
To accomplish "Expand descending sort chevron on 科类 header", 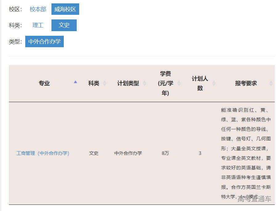I will click(x=104, y=85).
